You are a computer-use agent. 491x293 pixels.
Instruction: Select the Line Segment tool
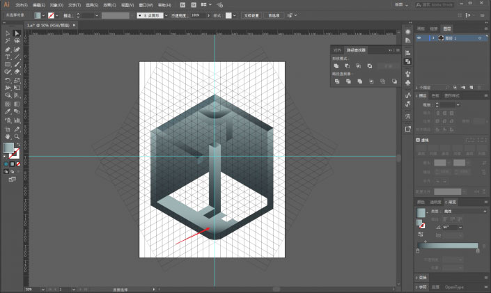click(x=17, y=57)
